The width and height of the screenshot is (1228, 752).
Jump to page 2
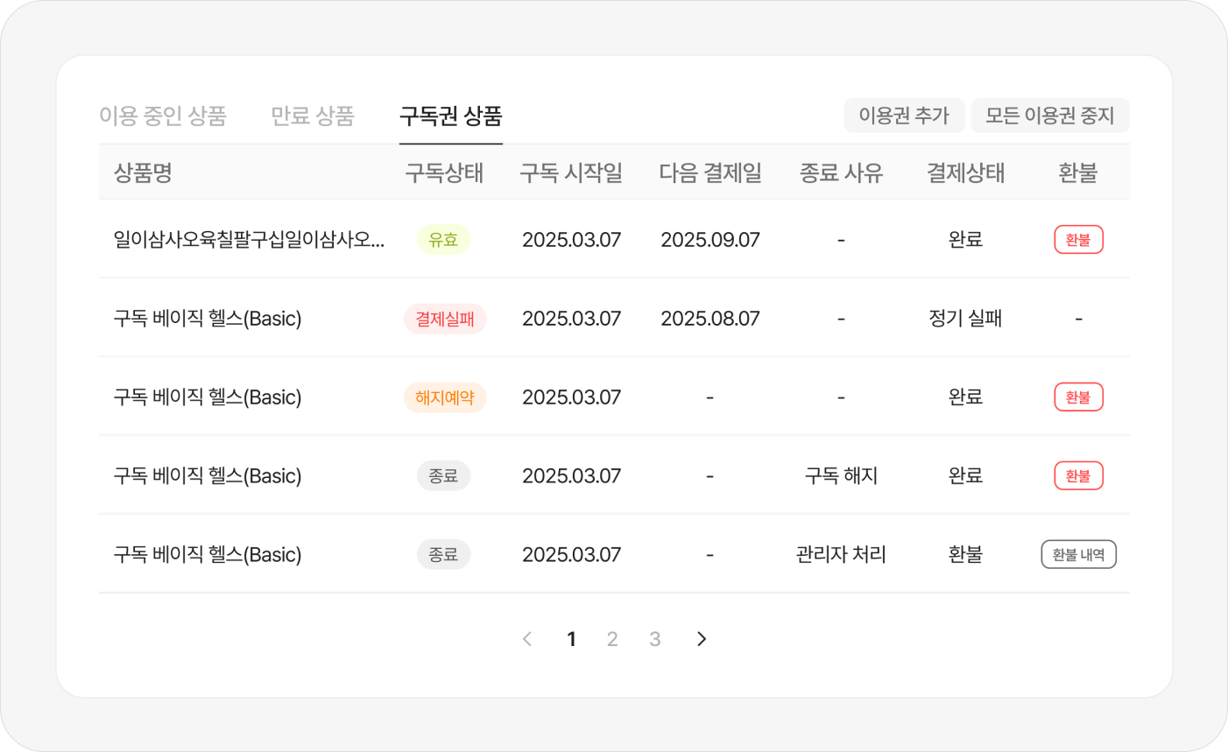click(612, 639)
